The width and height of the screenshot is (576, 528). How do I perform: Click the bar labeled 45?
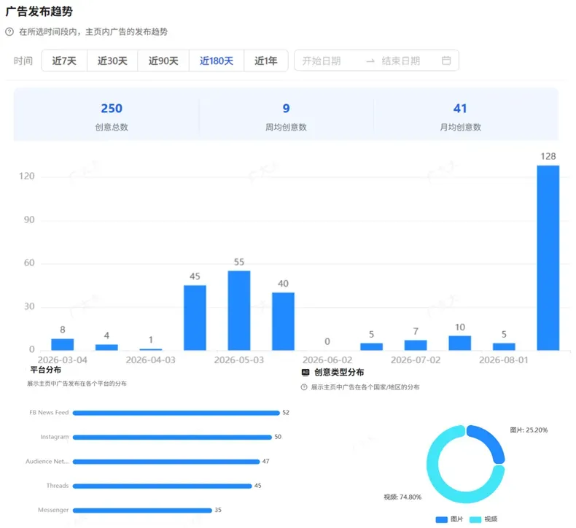pos(195,318)
